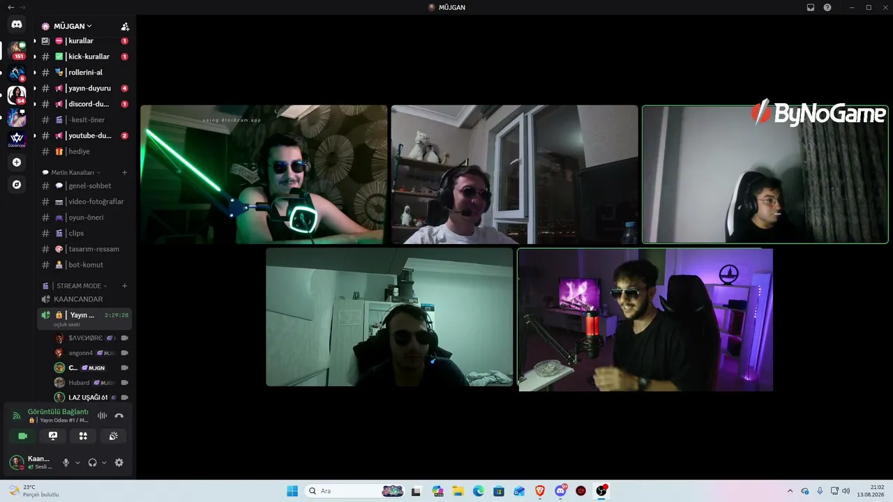Focus the ByNoGame webcam tile
The width and height of the screenshot is (893, 502).
coord(765,174)
